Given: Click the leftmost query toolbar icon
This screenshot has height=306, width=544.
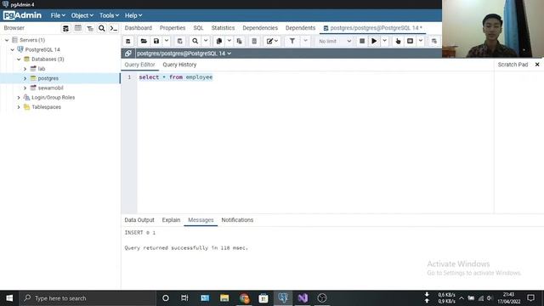Looking at the screenshot, I should pos(128,41).
